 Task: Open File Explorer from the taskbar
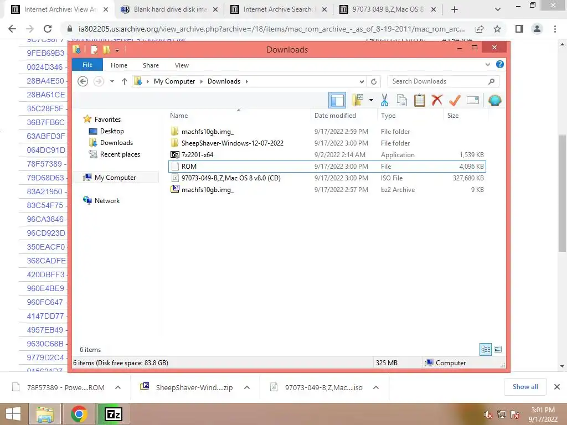tap(44, 414)
